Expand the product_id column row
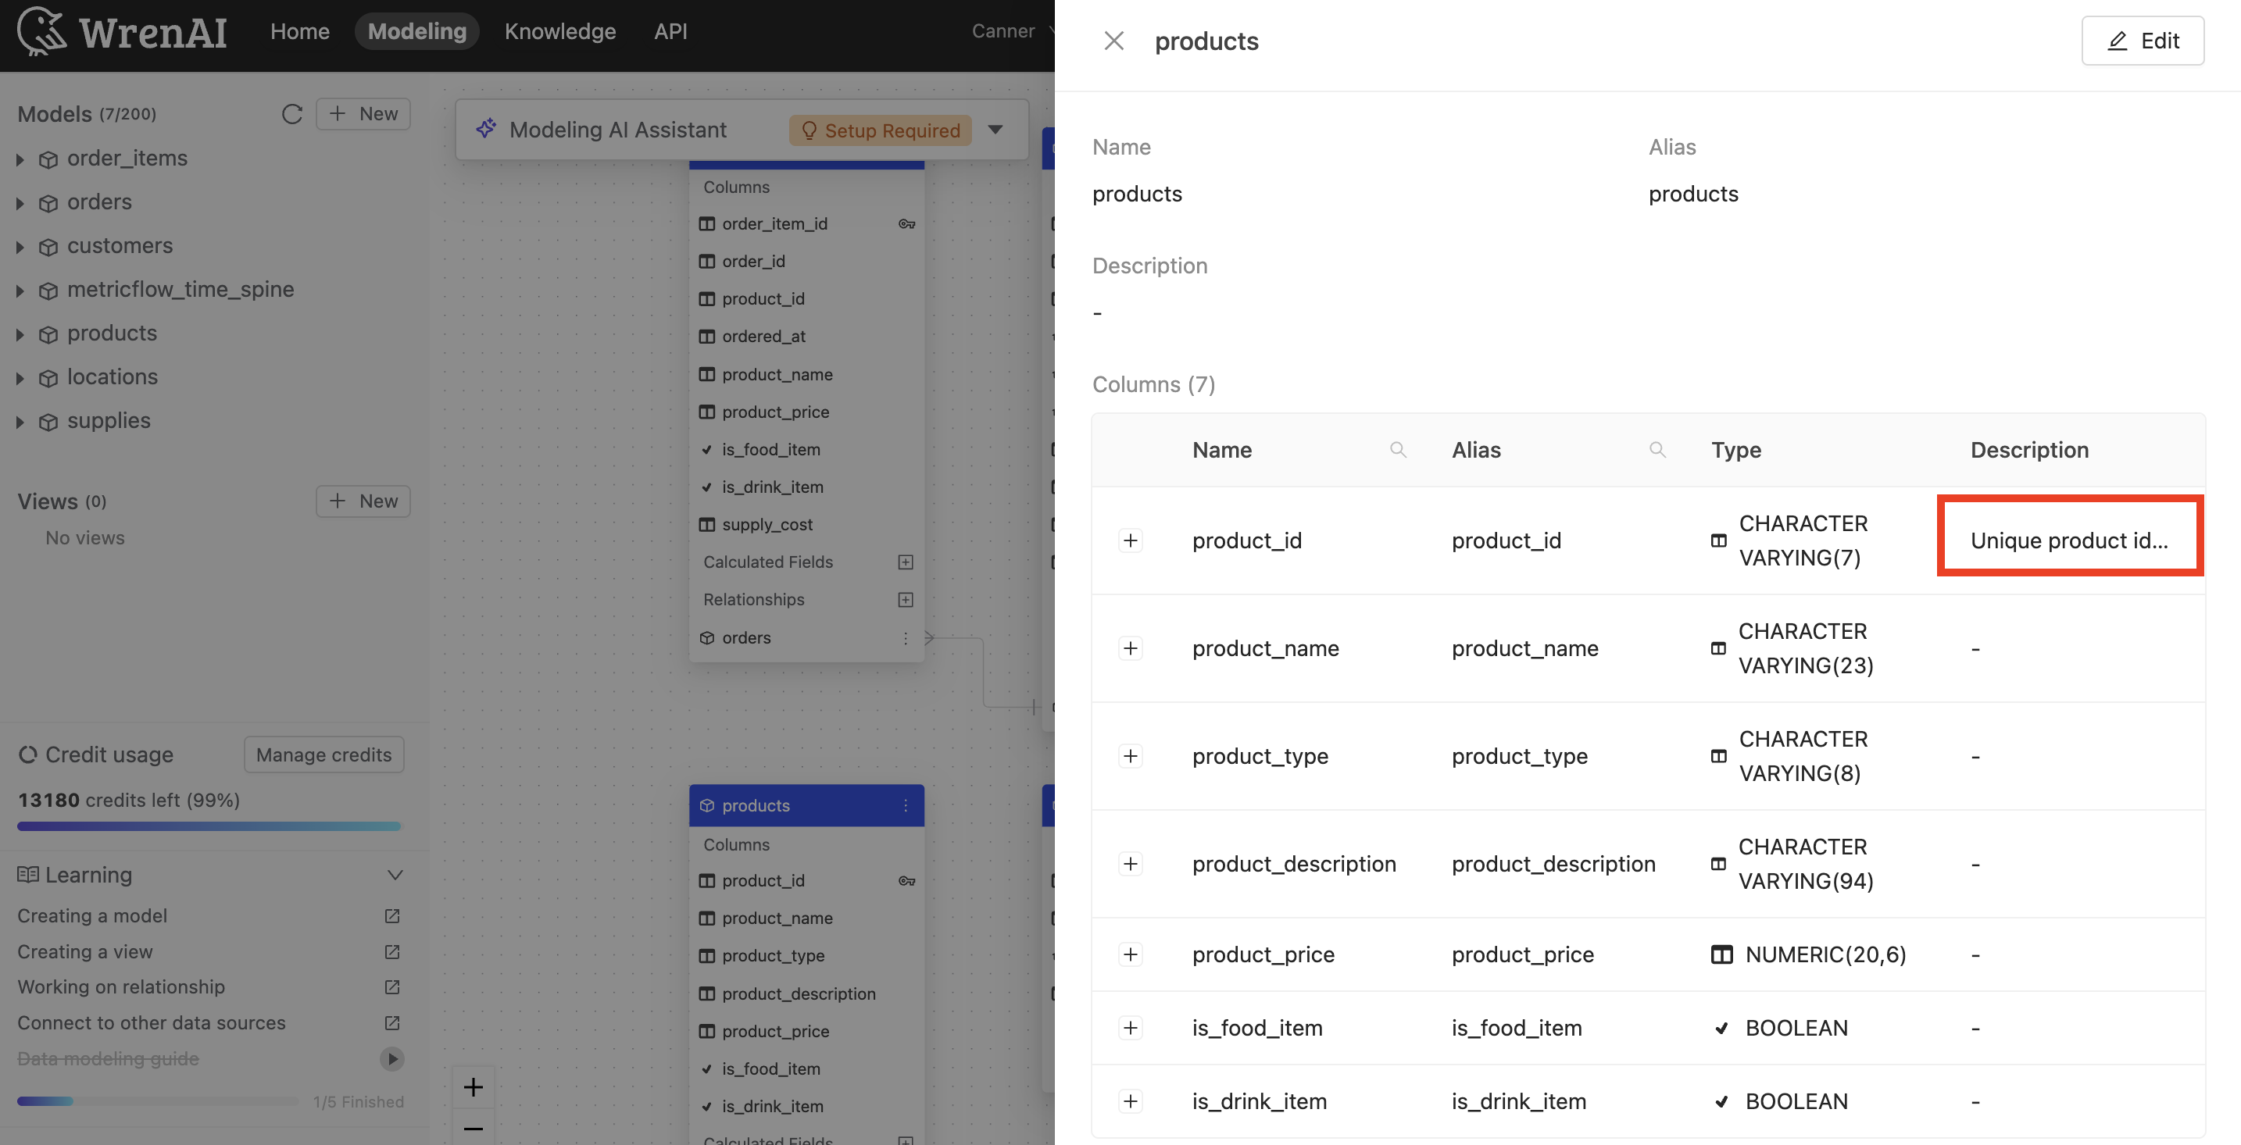This screenshot has height=1145, width=2241. (1130, 540)
